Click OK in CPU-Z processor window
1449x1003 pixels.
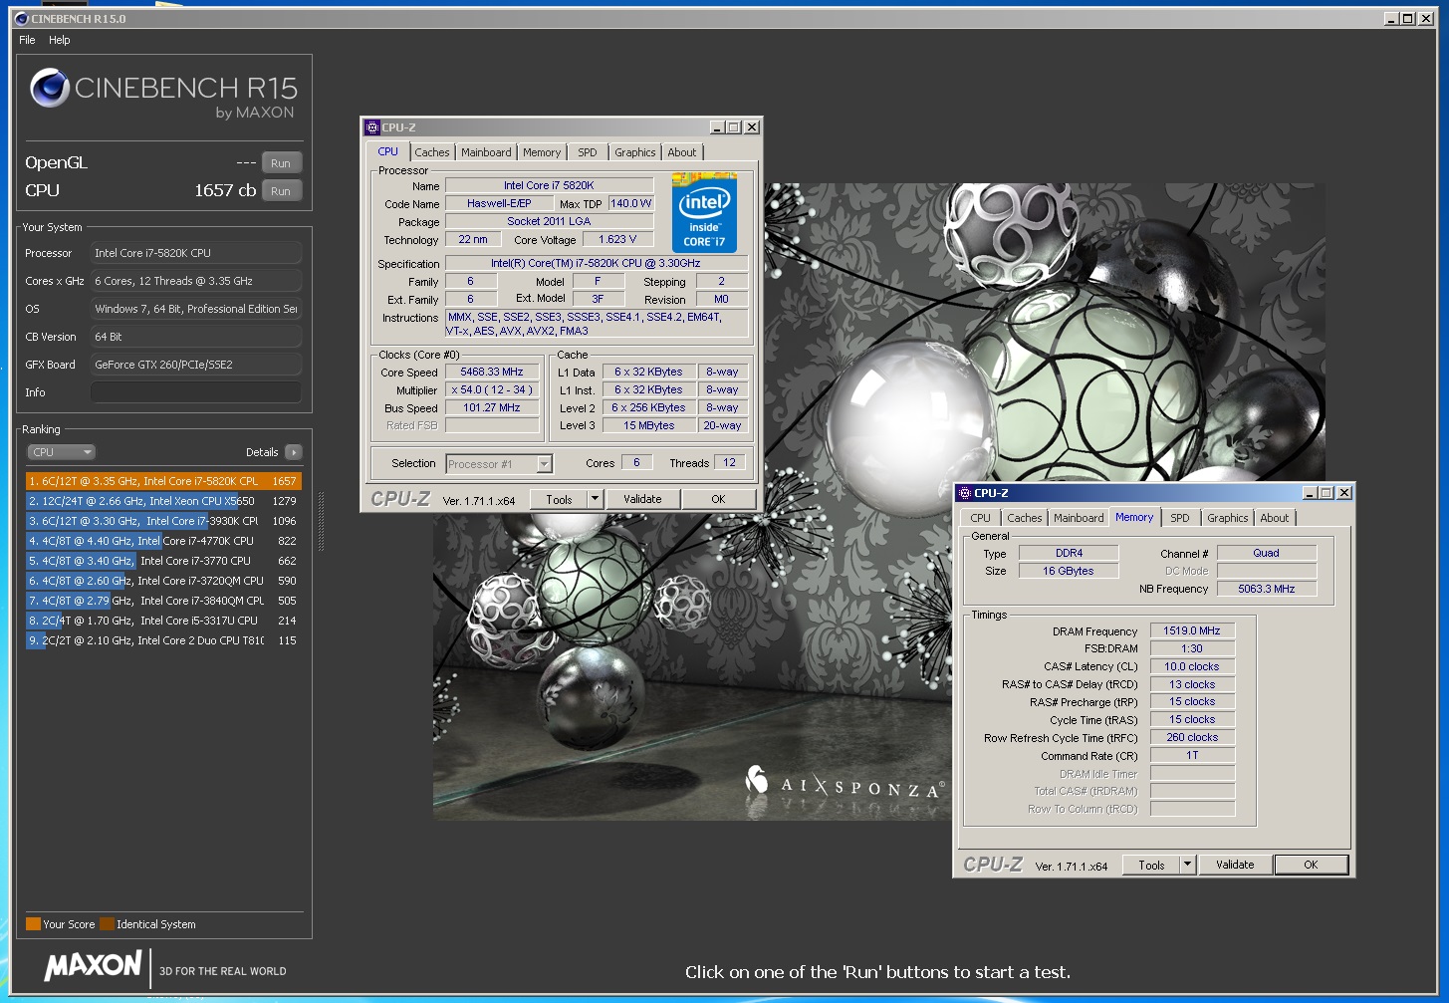(x=718, y=500)
